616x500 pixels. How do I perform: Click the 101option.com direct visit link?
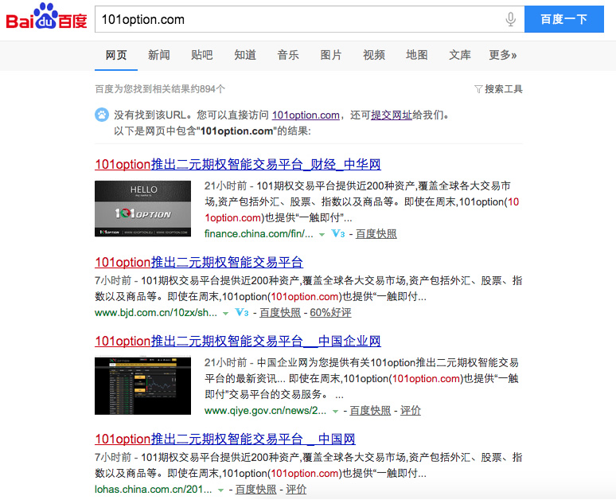tap(306, 115)
